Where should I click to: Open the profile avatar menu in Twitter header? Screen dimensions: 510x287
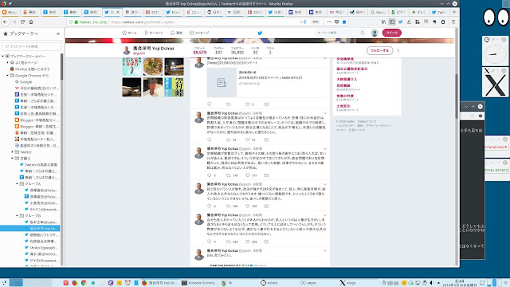click(375, 33)
